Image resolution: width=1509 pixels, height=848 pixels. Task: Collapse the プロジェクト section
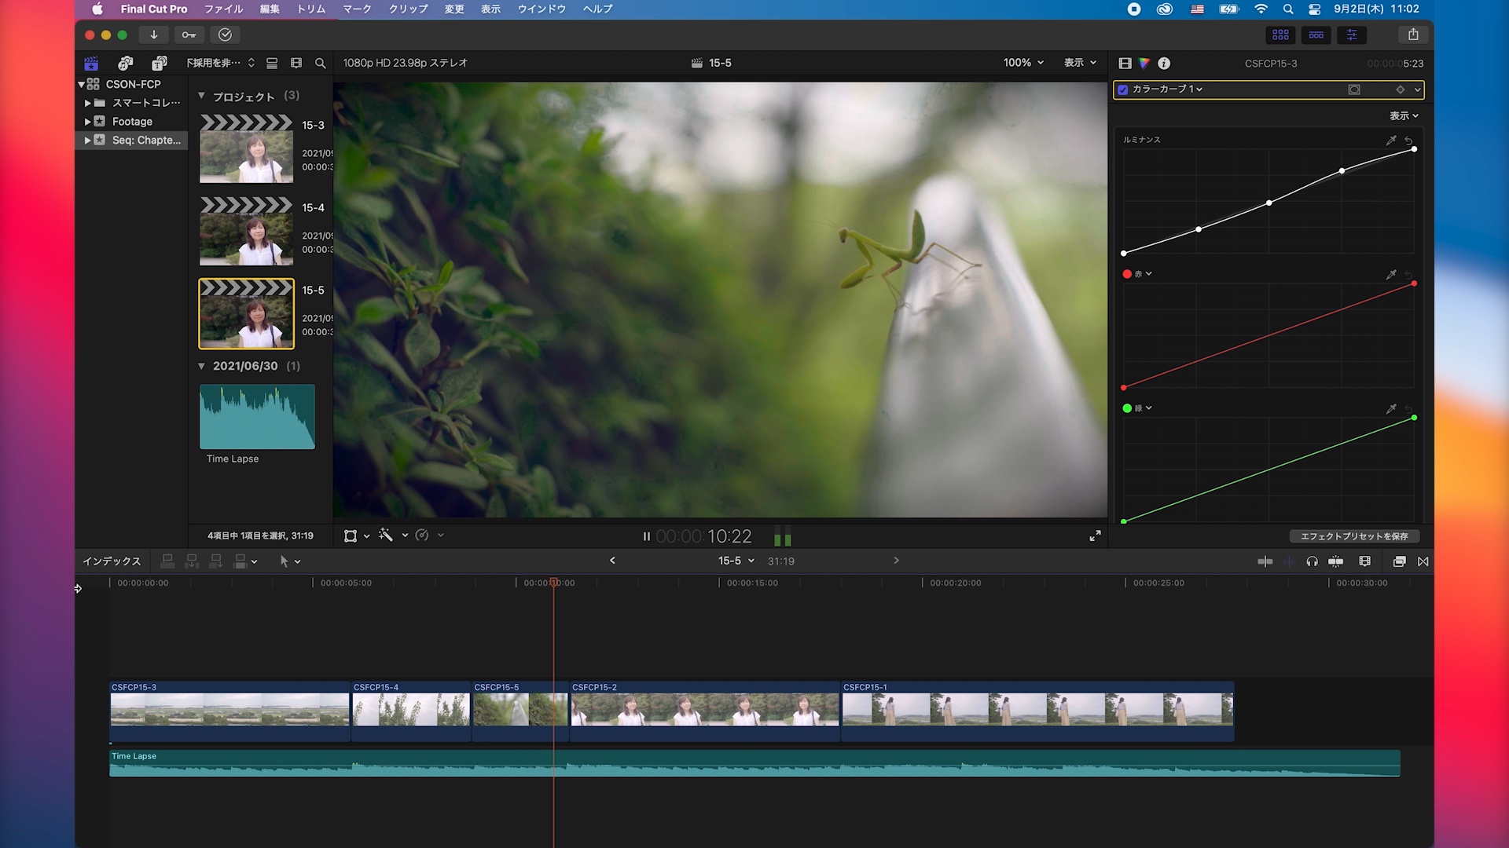pyautogui.click(x=202, y=96)
